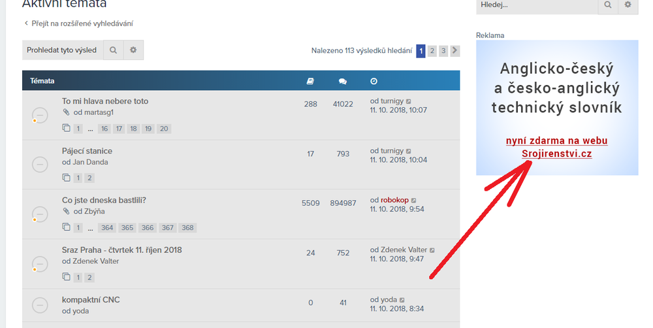This screenshot has width=653, height=328.
Task: Click the search magnifier next to 'Prohledat tyto výsled'
Action: click(113, 50)
